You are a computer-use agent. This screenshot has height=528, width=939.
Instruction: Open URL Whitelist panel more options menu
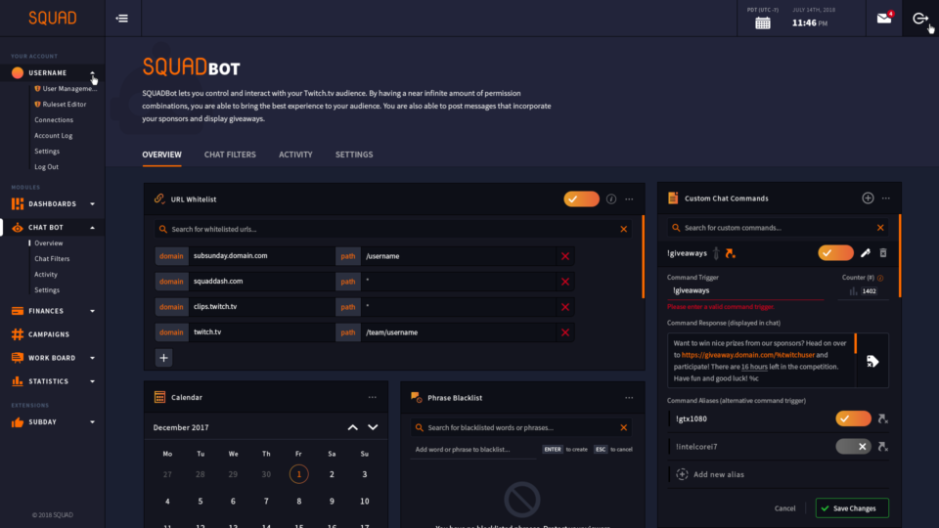tap(629, 199)
